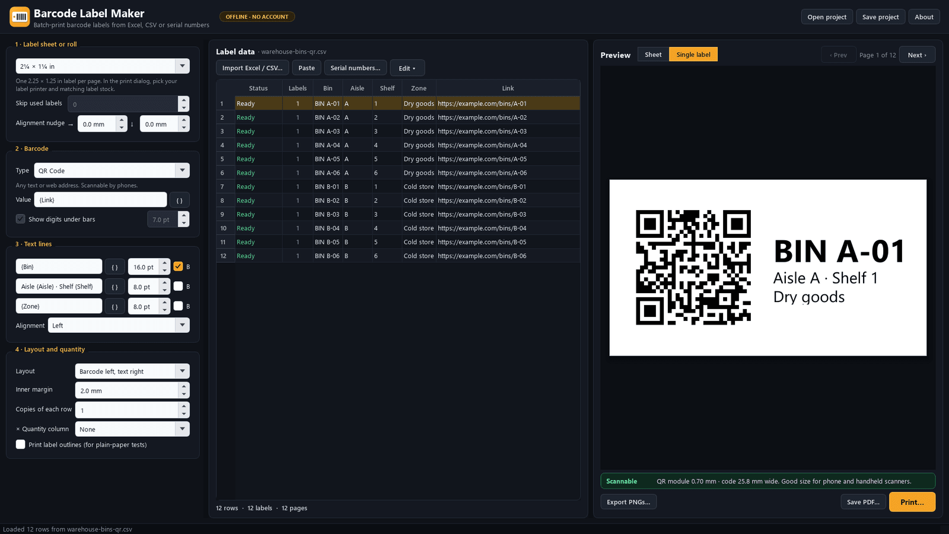
Task: Click the Zone column header
Action: pos(419,88)
